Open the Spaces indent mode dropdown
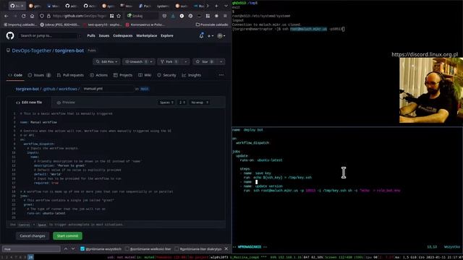Viewport: 463px width, 260px height. 166,103
